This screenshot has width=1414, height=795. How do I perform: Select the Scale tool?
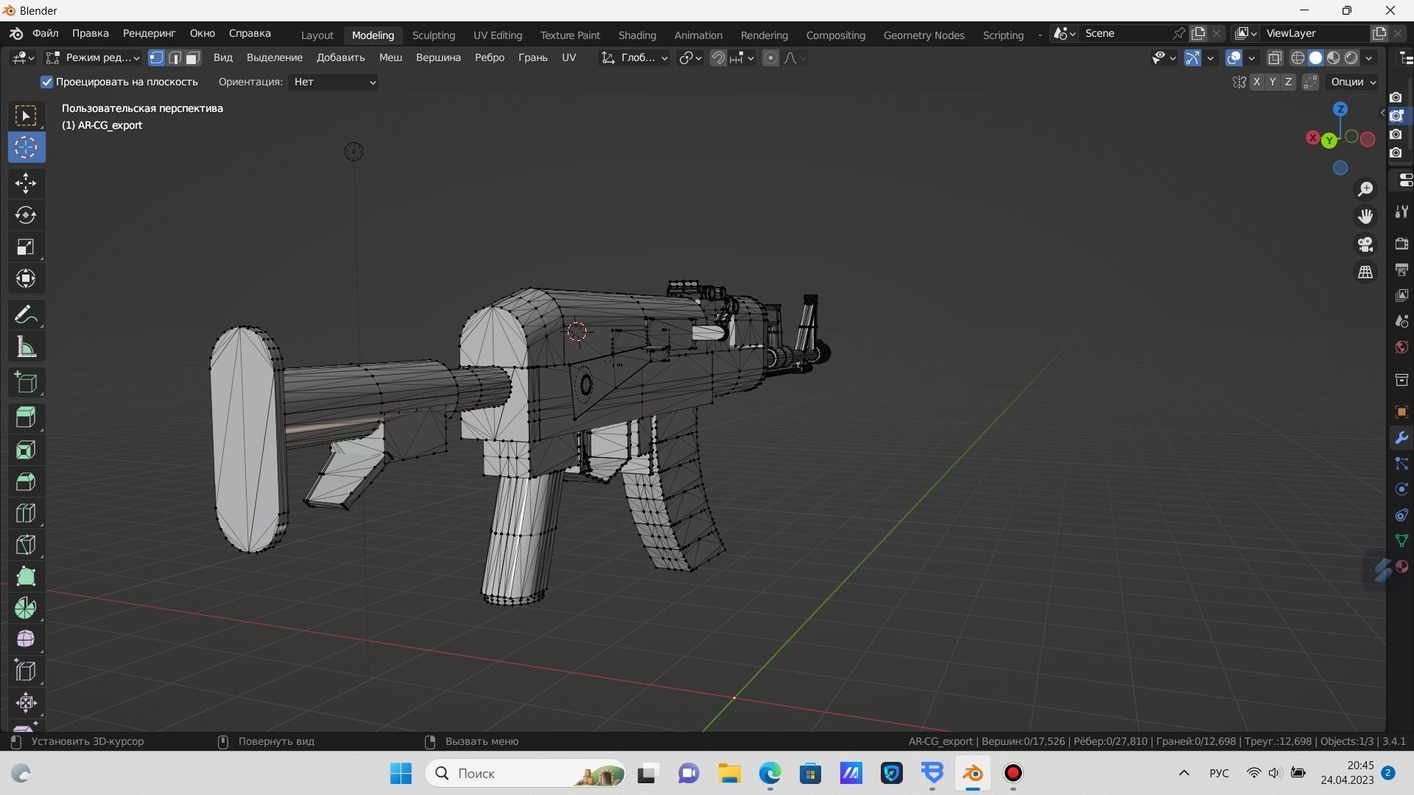click(26, 247)
